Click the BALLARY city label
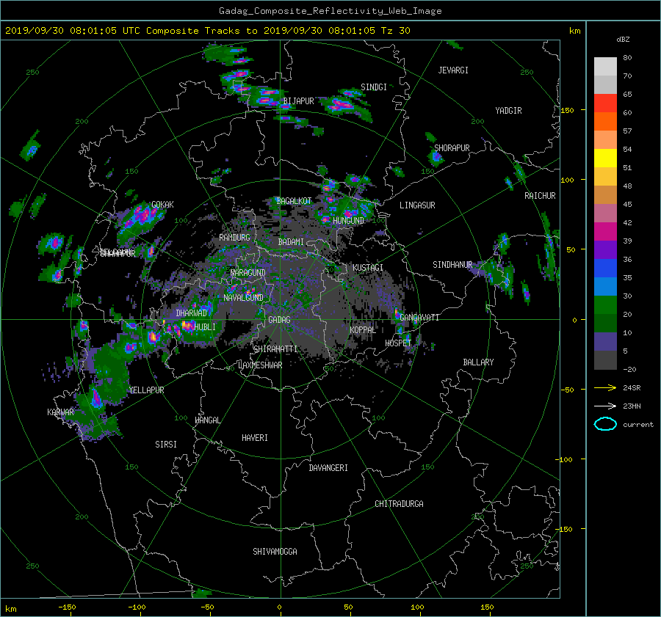661x617 pixels. [478, 362]
